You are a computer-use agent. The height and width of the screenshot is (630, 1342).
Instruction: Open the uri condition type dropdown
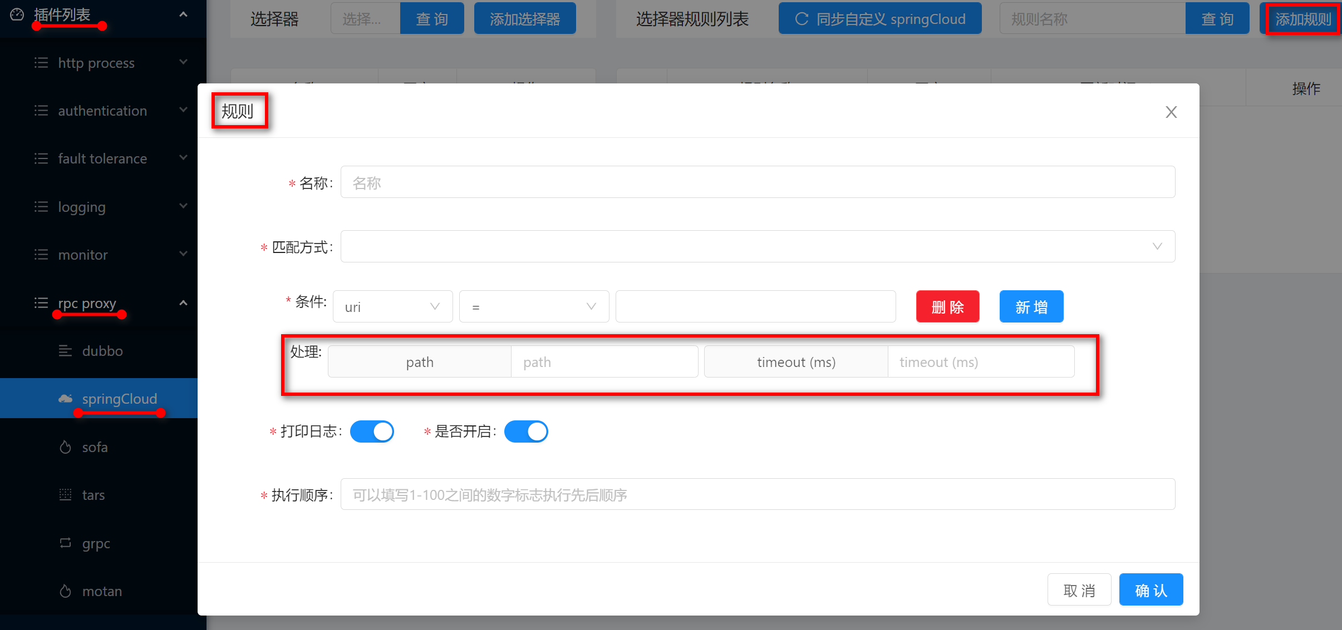[392, 306]
